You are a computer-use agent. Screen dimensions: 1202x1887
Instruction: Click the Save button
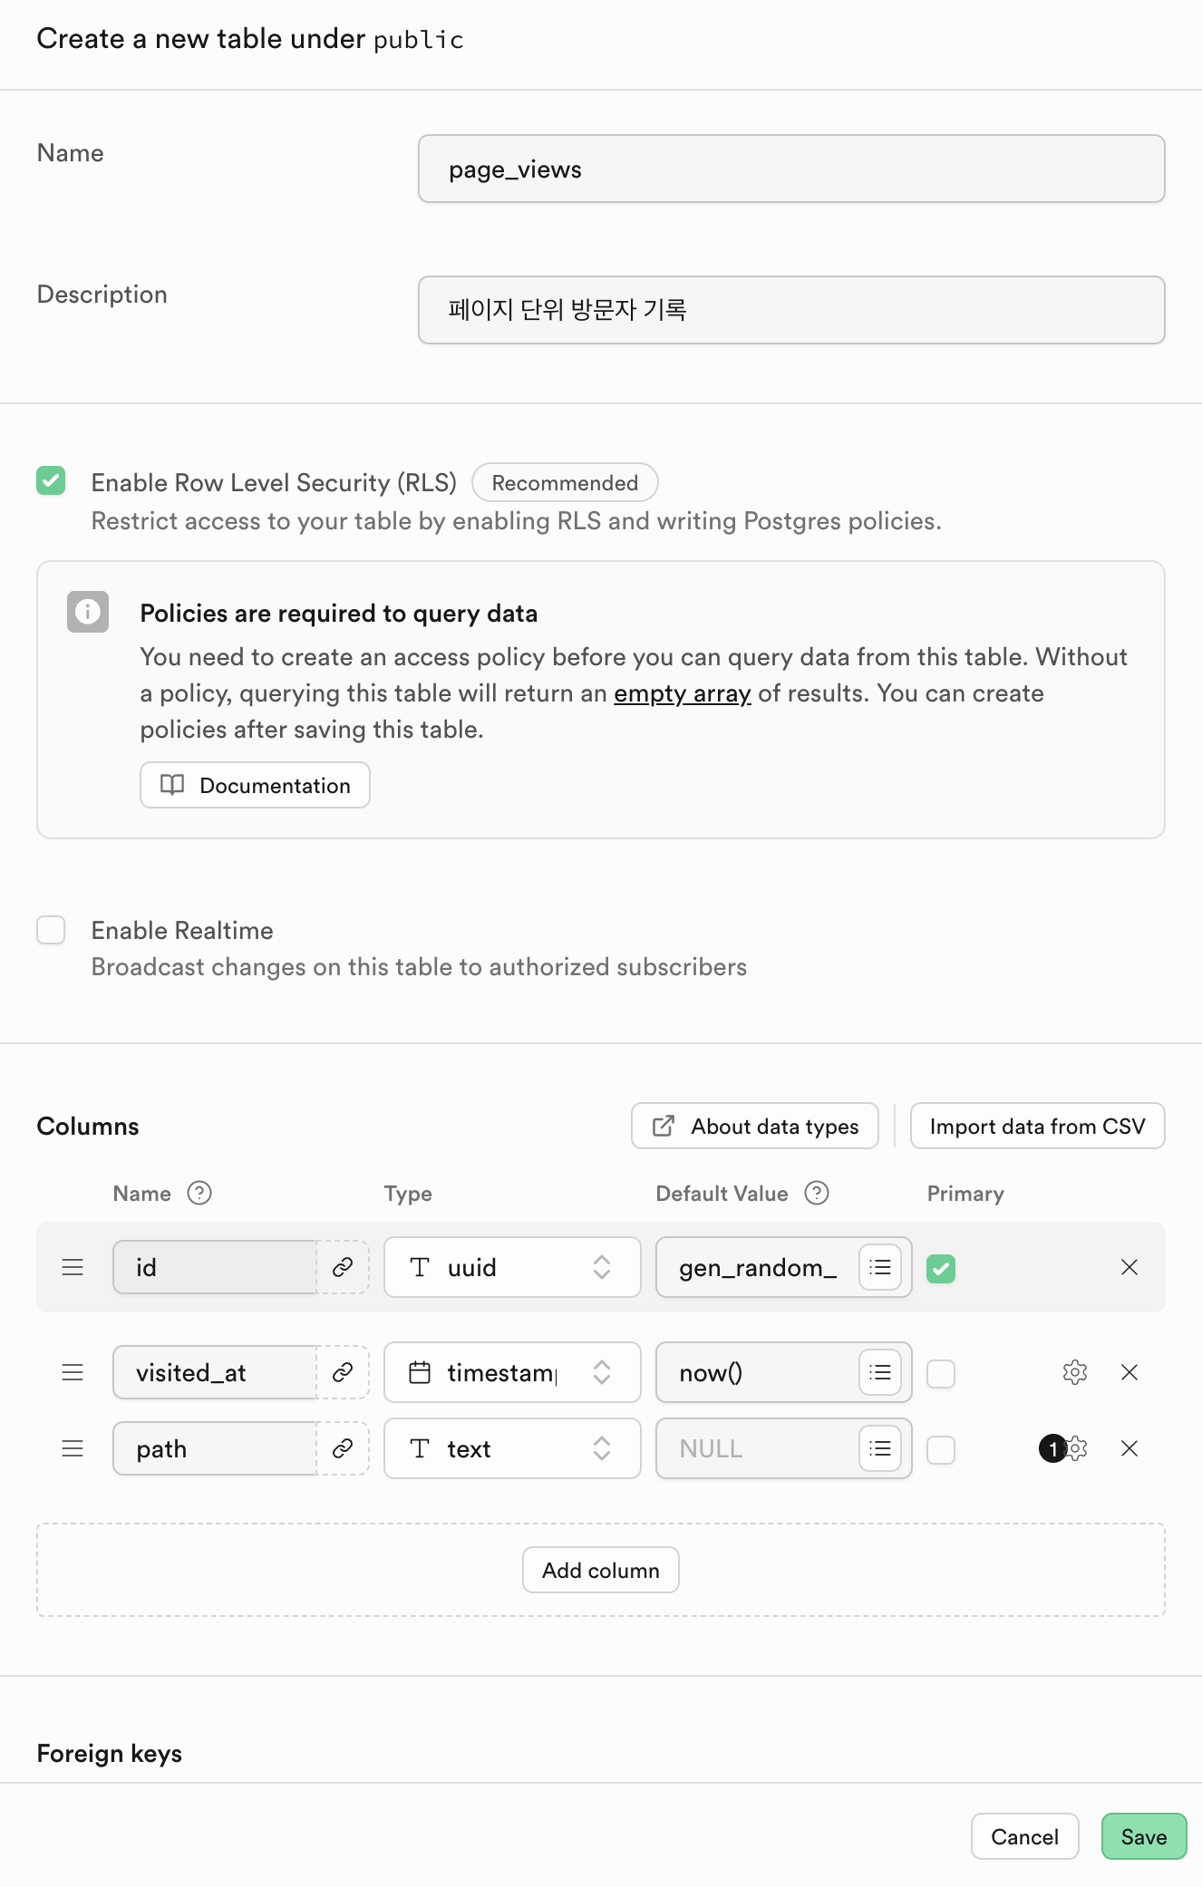[1143, 1836]
